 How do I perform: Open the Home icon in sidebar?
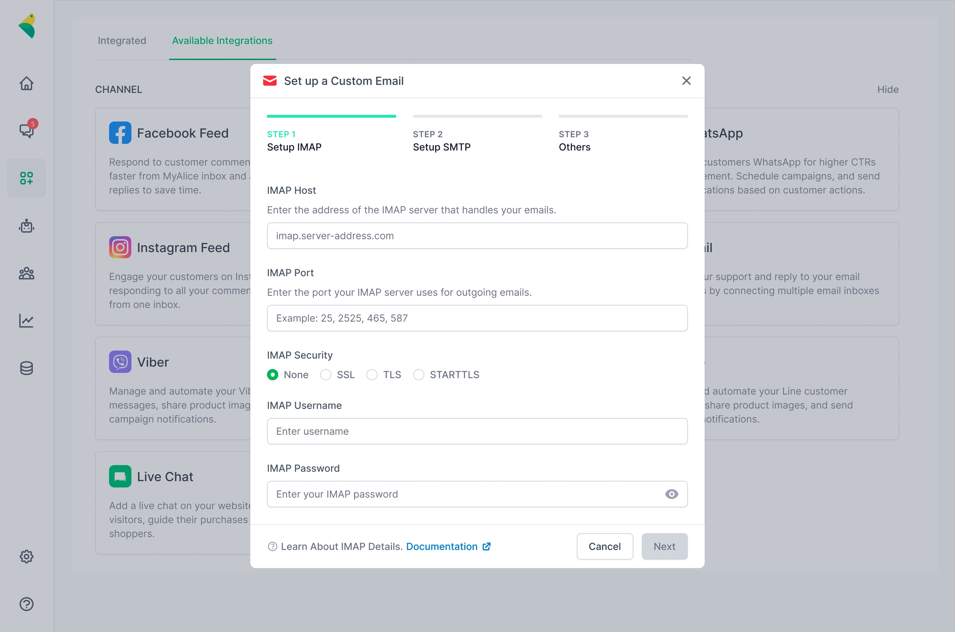coord(27,83)
